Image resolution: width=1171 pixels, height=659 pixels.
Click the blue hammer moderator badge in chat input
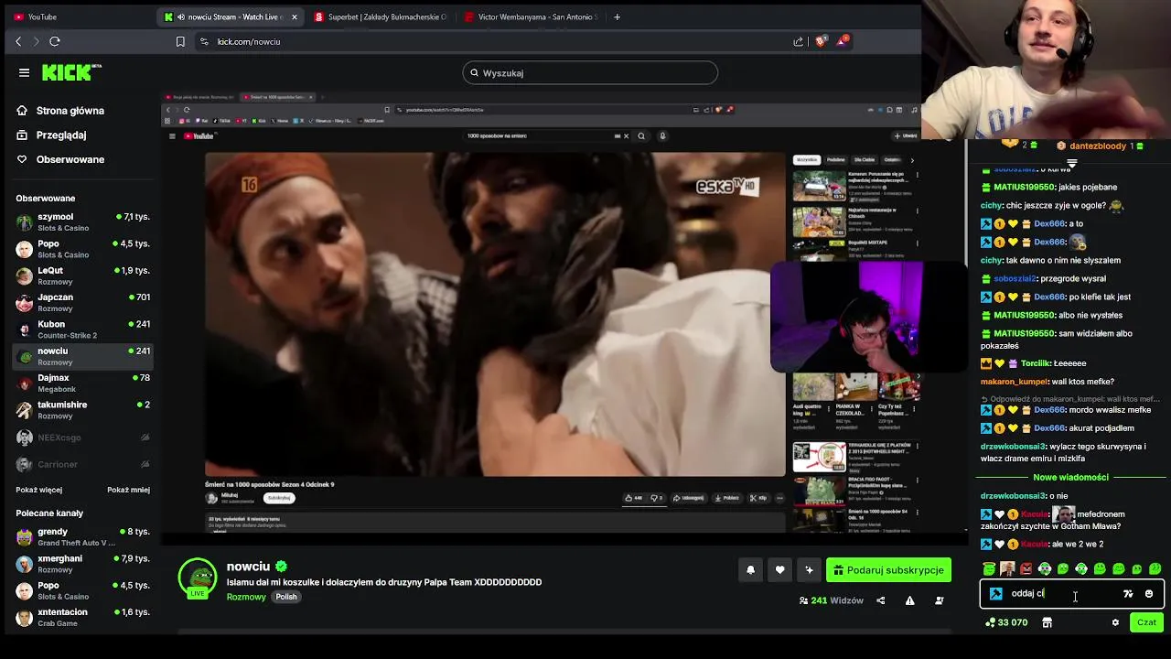(x=995, y=593)
